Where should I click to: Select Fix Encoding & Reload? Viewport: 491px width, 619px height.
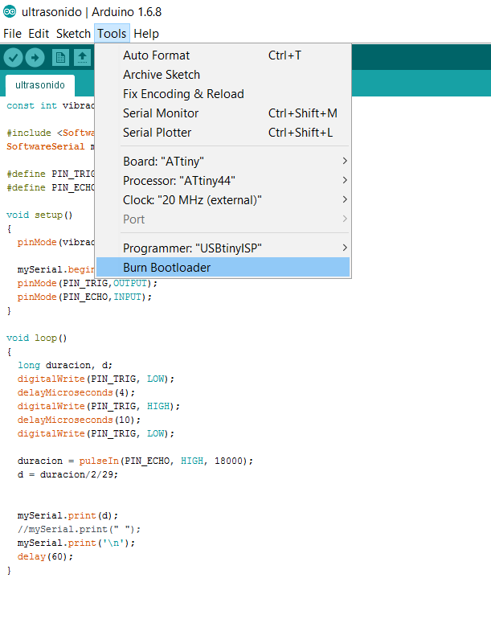[x=223, y=94]
